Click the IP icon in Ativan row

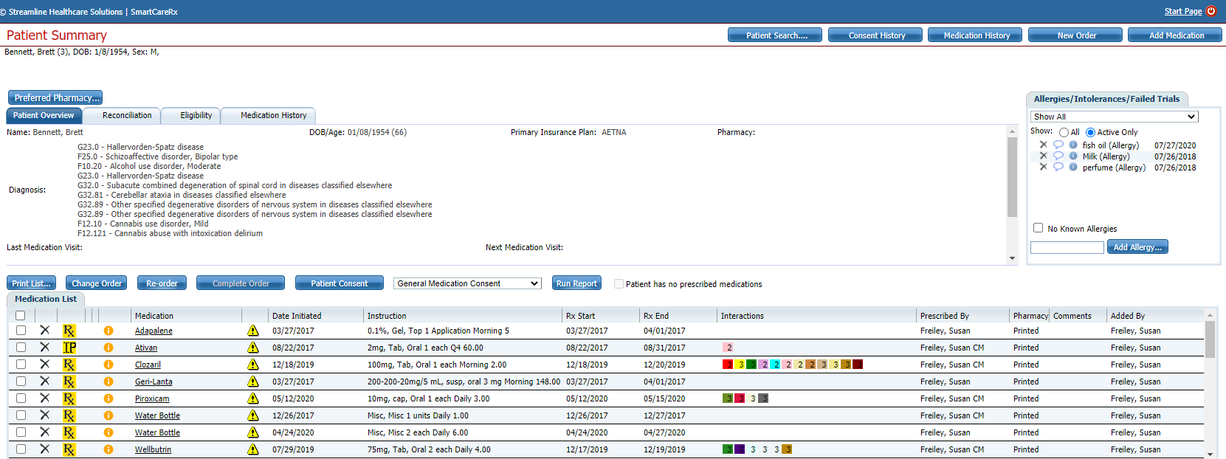click(x=69, y=348)
